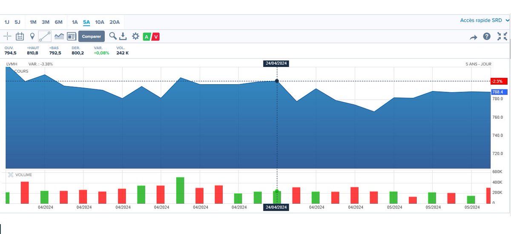Select the 6M time range
The height and width of the screenshot is (234, 511).
pyautogui.click(x=58, y=22)
